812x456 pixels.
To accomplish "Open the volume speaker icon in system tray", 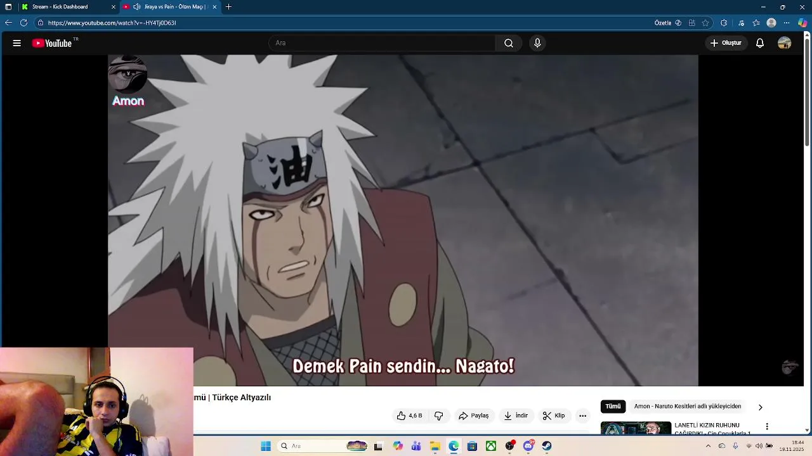I will (x=759, y=446).
